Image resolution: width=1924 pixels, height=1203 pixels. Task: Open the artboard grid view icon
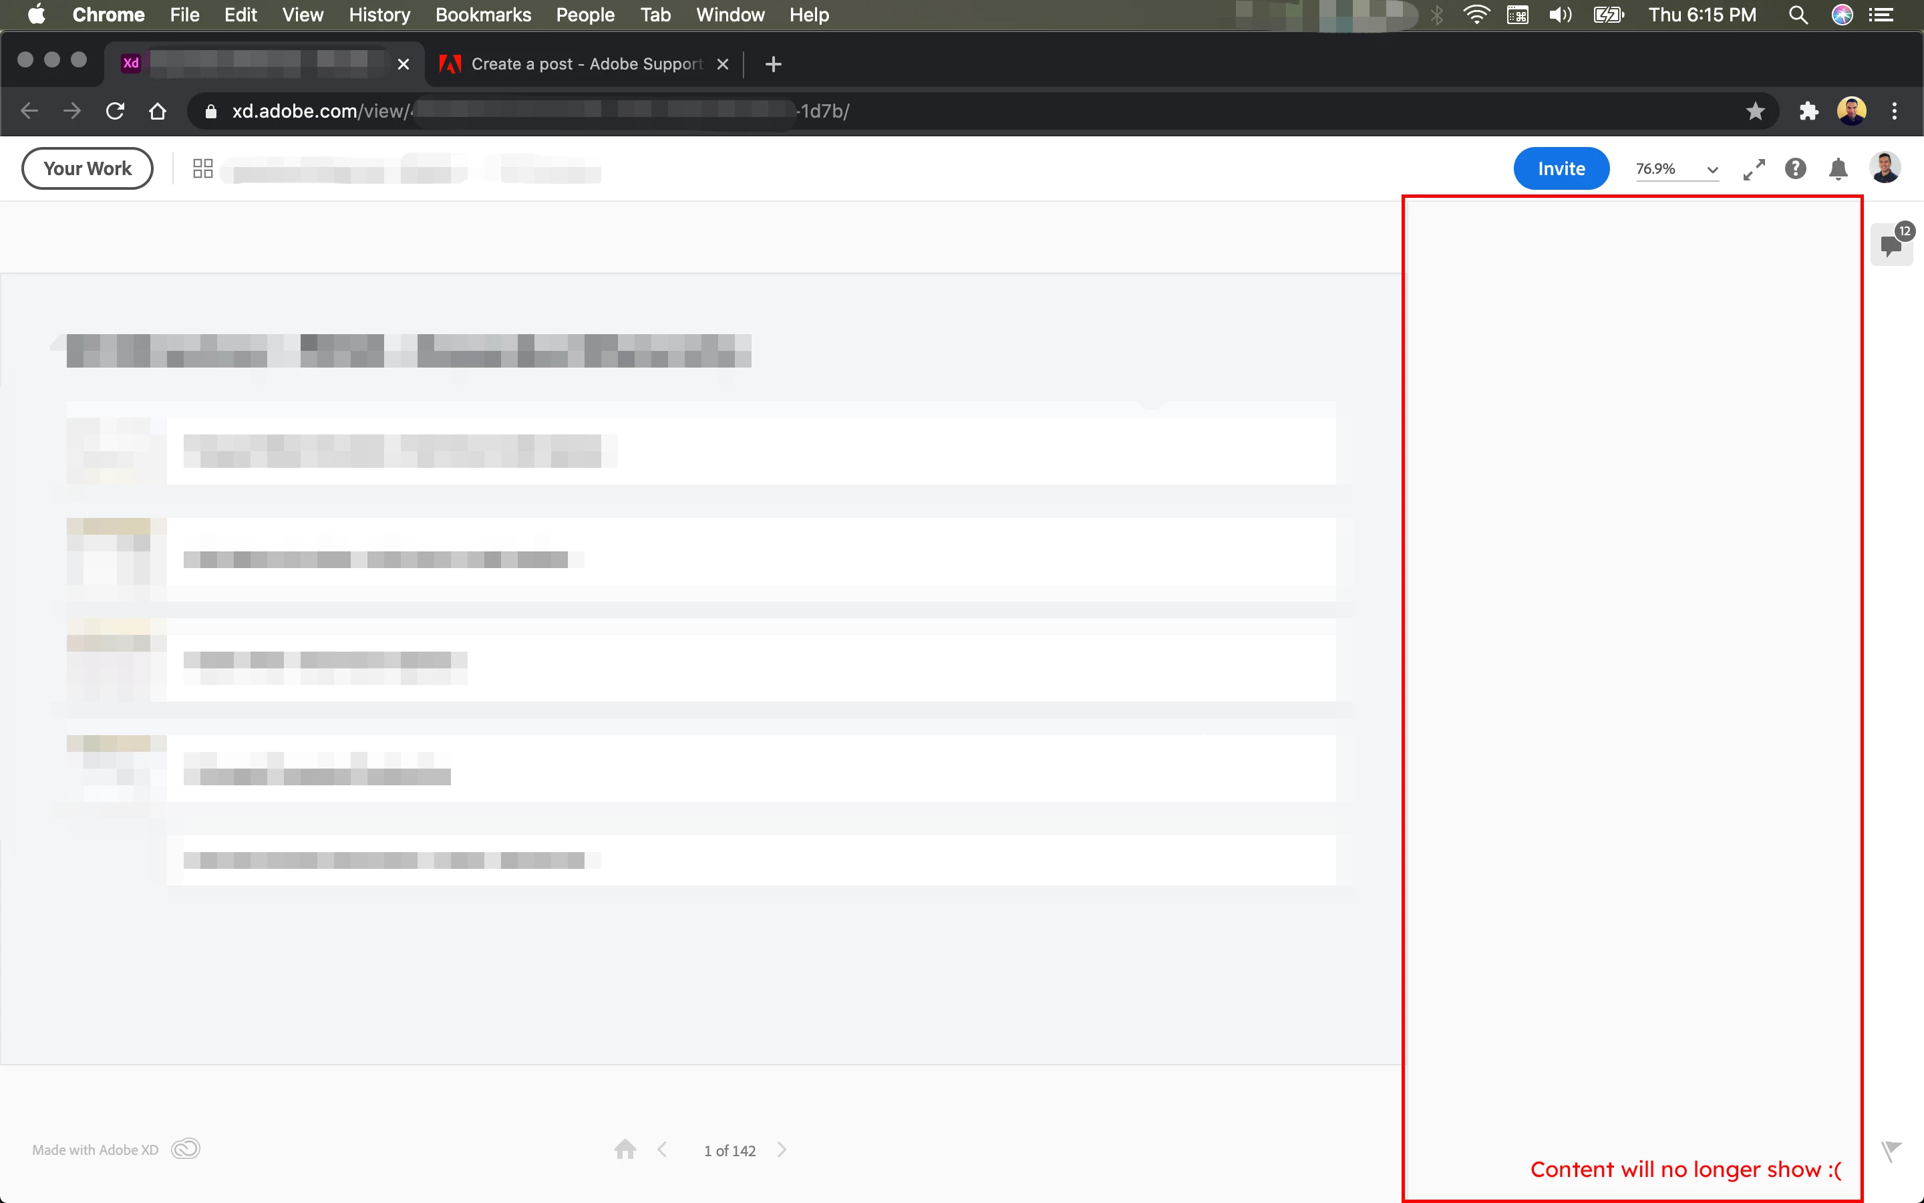point(202,168)
